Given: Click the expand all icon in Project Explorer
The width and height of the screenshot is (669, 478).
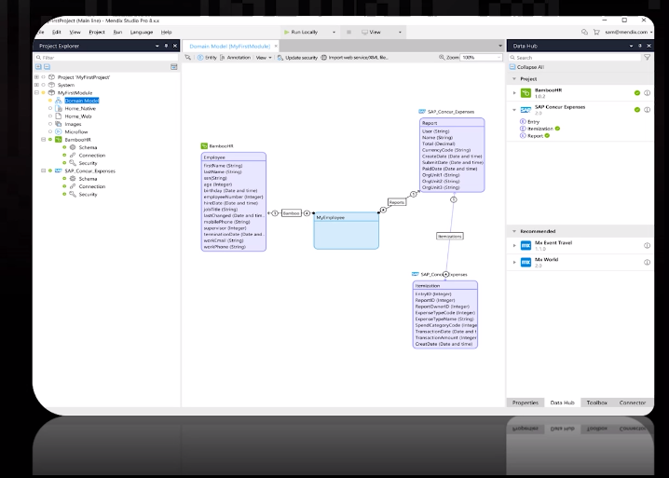Looking at the screenshot, I should (x=38, y=66).
